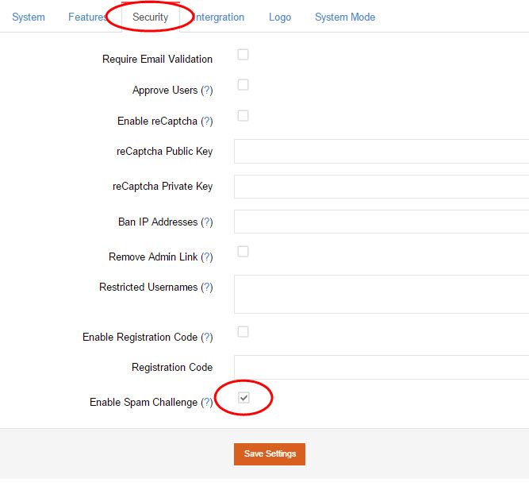The height and width of the screenshot is (494, 529).
Task: Show help for Ban IP Addresses
Action: pos(207,222)
